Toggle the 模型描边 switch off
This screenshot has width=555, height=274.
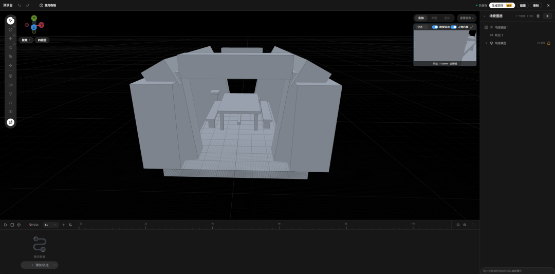coord(435,27)
